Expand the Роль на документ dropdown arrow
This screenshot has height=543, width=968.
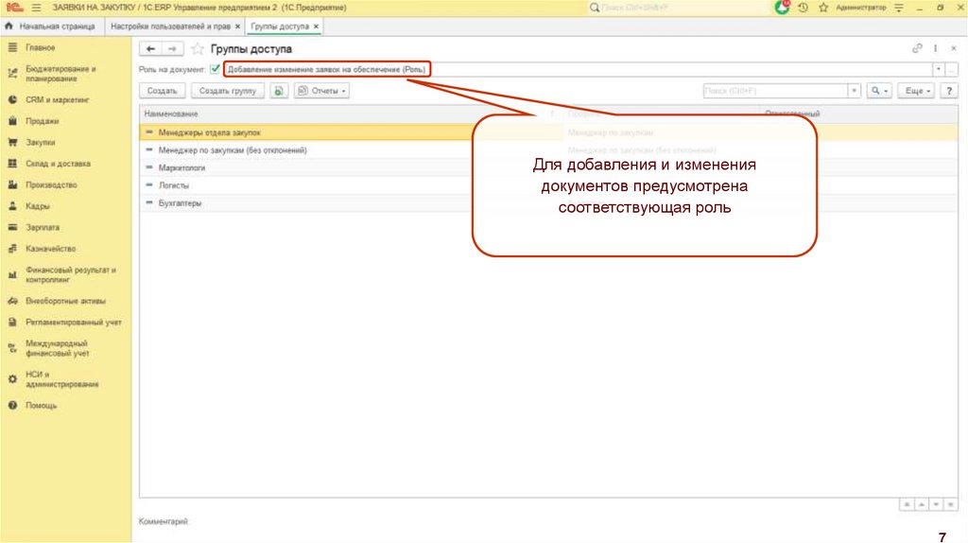click(x=938, y=69)
